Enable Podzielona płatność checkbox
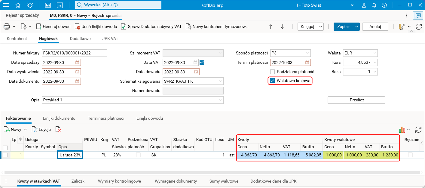The width and height of the screenshot is (425, 188). point(273,72)
